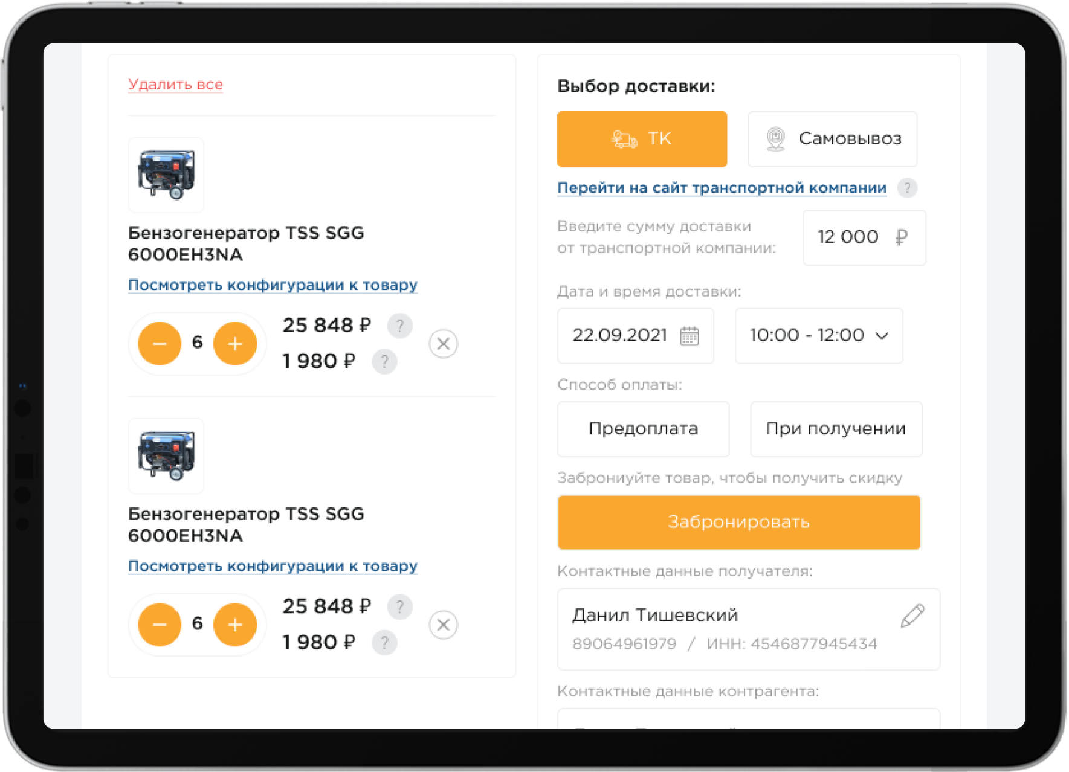Click help icon beside second 25 848 ₽ price
The image size is (1069, 772).
tap(399, 606)
